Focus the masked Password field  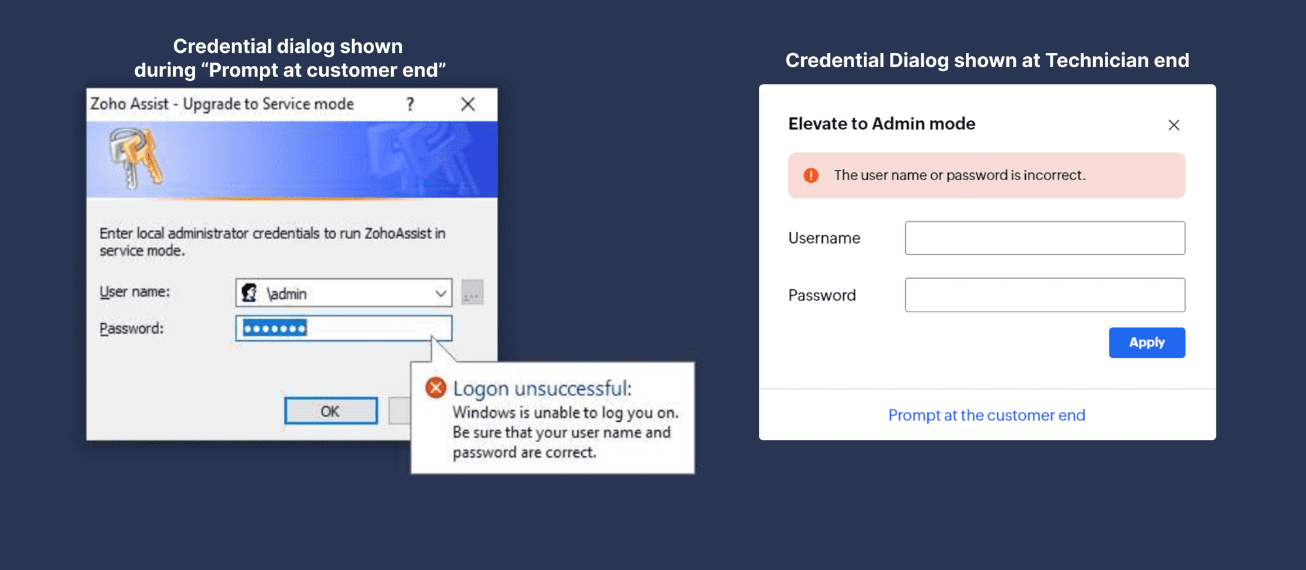click(x=343, y=328)
